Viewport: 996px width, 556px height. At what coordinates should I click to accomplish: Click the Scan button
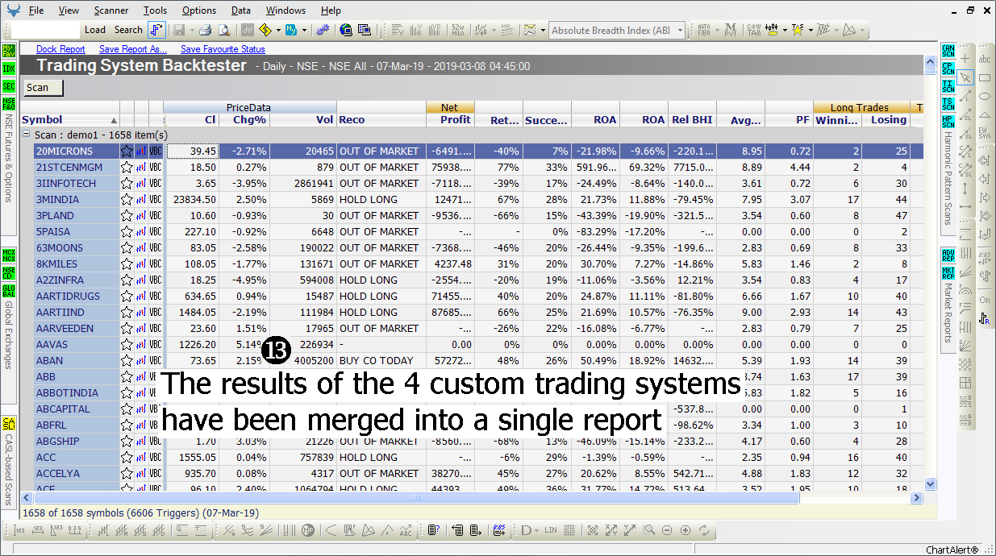point(44,88)
